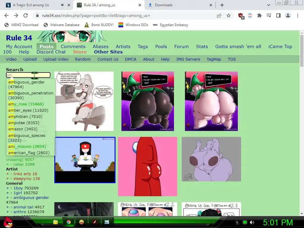Viewport: 304px width, 228px height.
Task: Click Upload in the sub-navigation bar
Action: [30, 59]
